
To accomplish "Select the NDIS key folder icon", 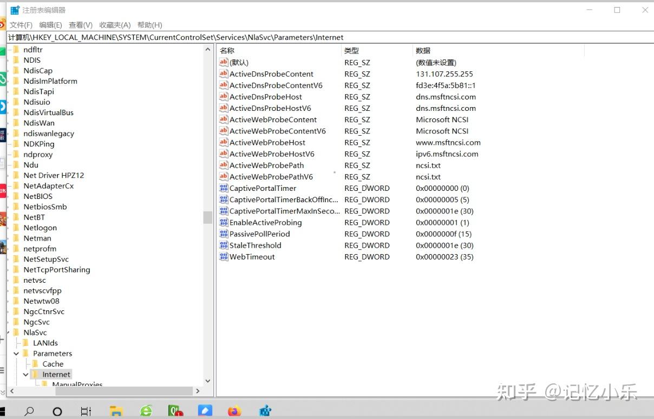I will [x=16, y=60].
